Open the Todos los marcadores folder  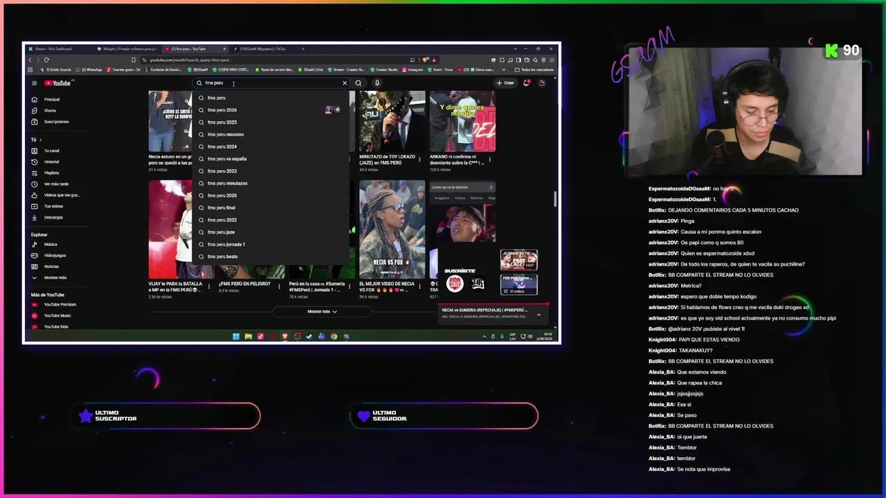(x=535, y=70)
